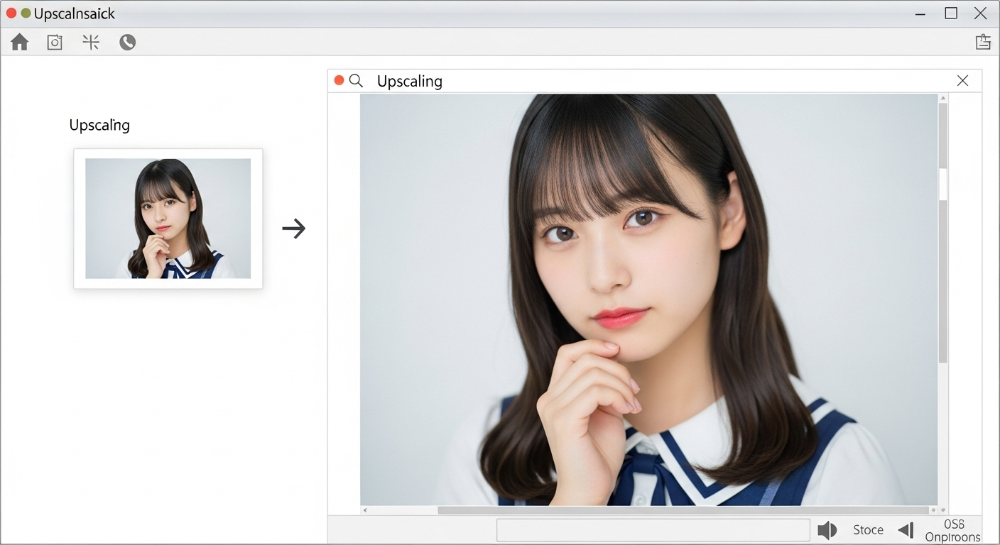Screen dimensions: 1000x545
Task: Open the clipboard icon at top right
Action: tap(983, 42)
